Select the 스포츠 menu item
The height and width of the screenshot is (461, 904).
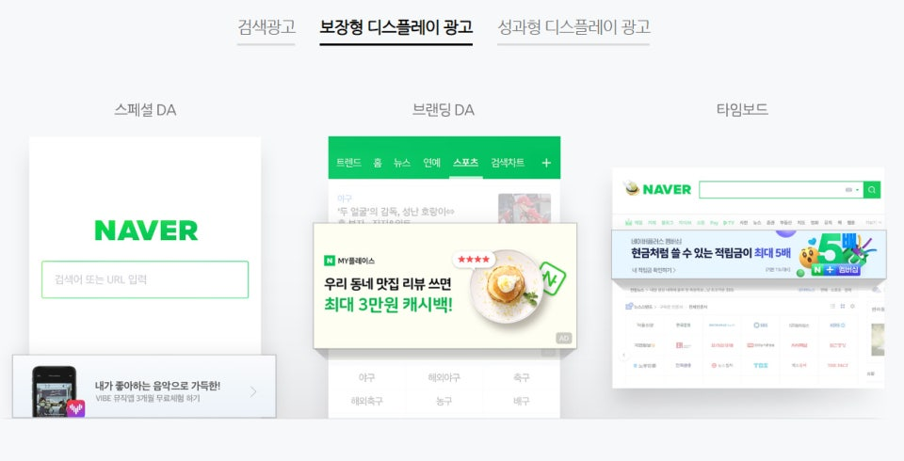466,163
